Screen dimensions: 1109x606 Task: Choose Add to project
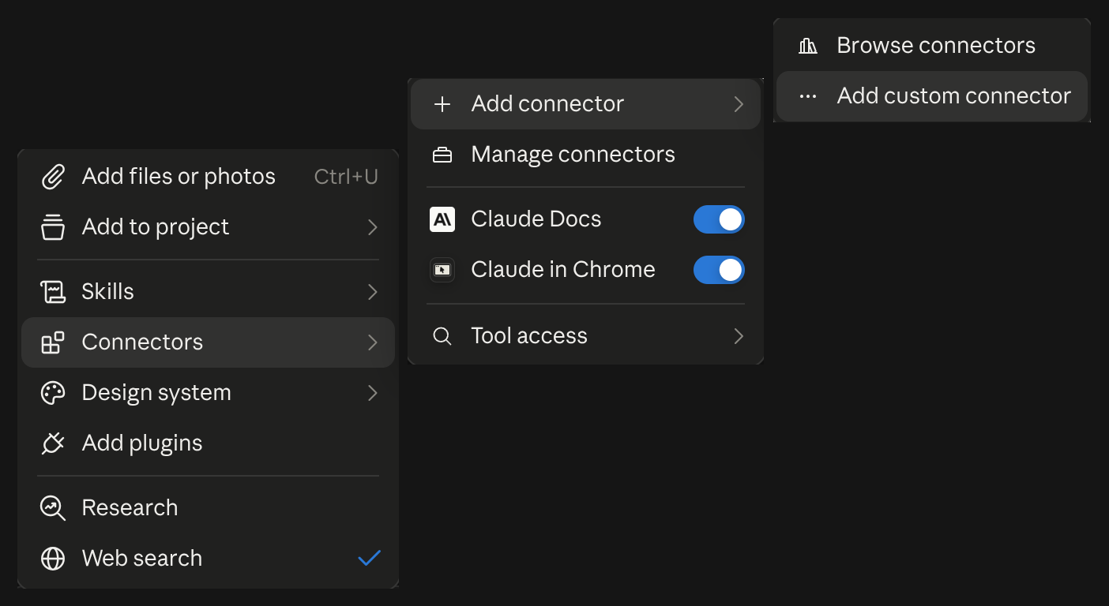coord(208,227)
